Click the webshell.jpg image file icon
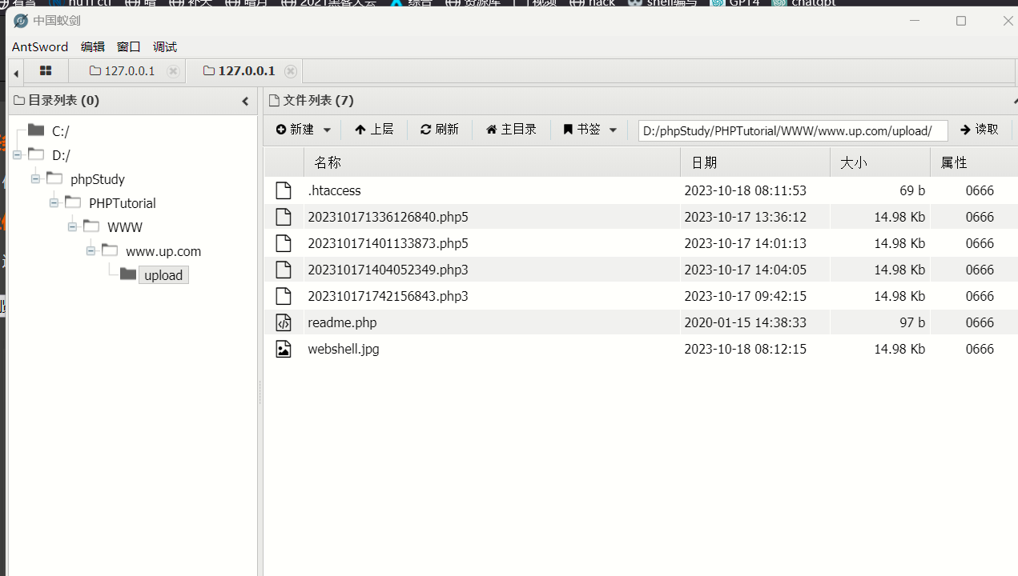 coord(284,349)
